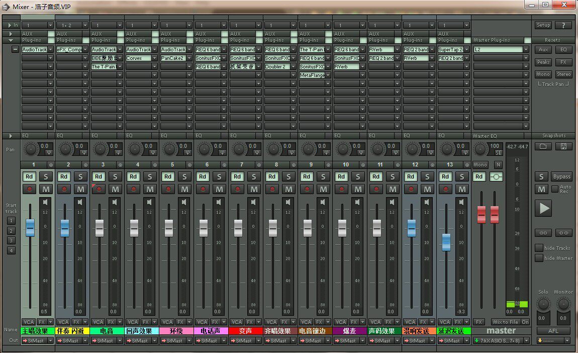Screen dimensions: 578x353
Task: Select start track 2 button
Action: pos(12,231)
